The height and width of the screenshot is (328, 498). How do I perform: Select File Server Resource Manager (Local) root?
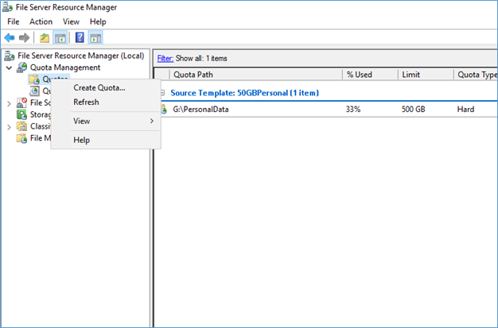80,56
